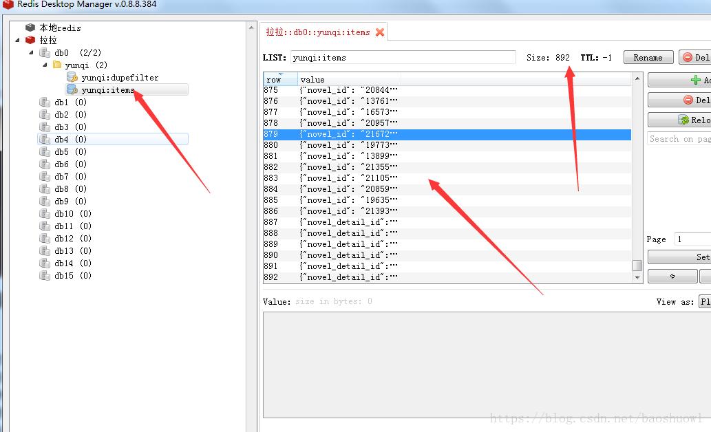711x432 pixels.
Task: Collapse the db0 database node
Action: pos(31,52)
